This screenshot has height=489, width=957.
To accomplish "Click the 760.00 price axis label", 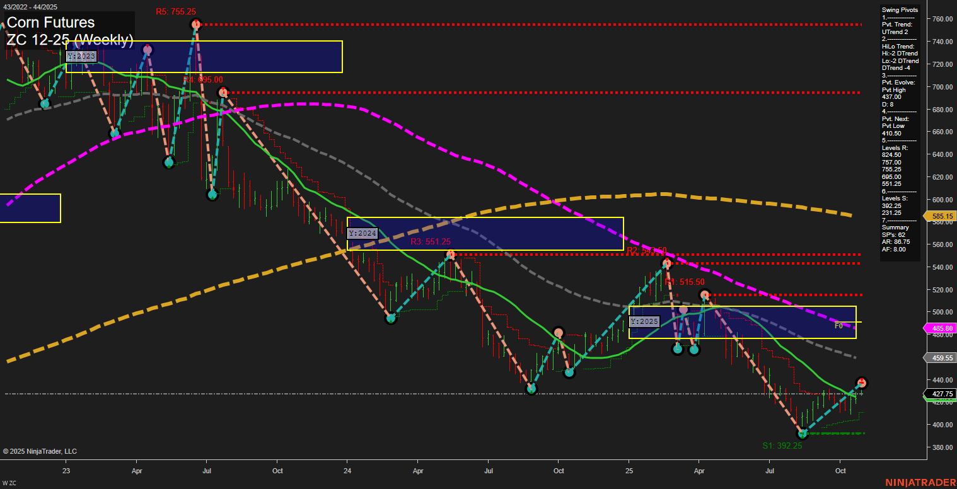I will tap(942, 19).
